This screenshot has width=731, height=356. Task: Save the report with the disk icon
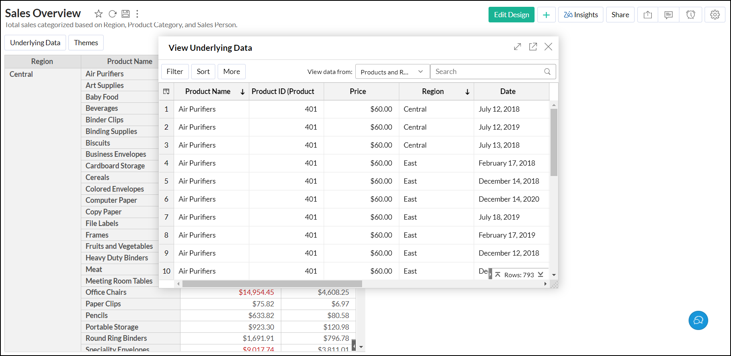pyautogui.click(x=126, y=14)
